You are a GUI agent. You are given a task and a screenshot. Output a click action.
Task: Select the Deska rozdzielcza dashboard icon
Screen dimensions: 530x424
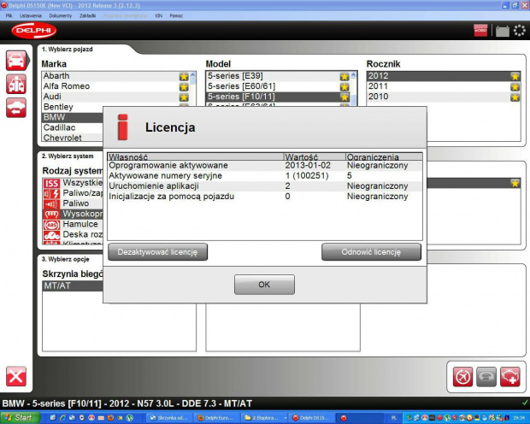[51, 235]
